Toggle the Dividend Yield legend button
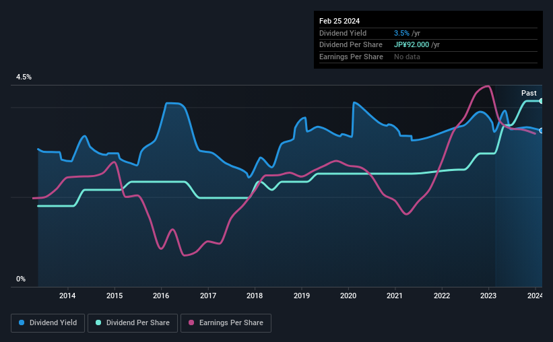The width and height of the screenshot is (553, 342). [x=48, y=323]
